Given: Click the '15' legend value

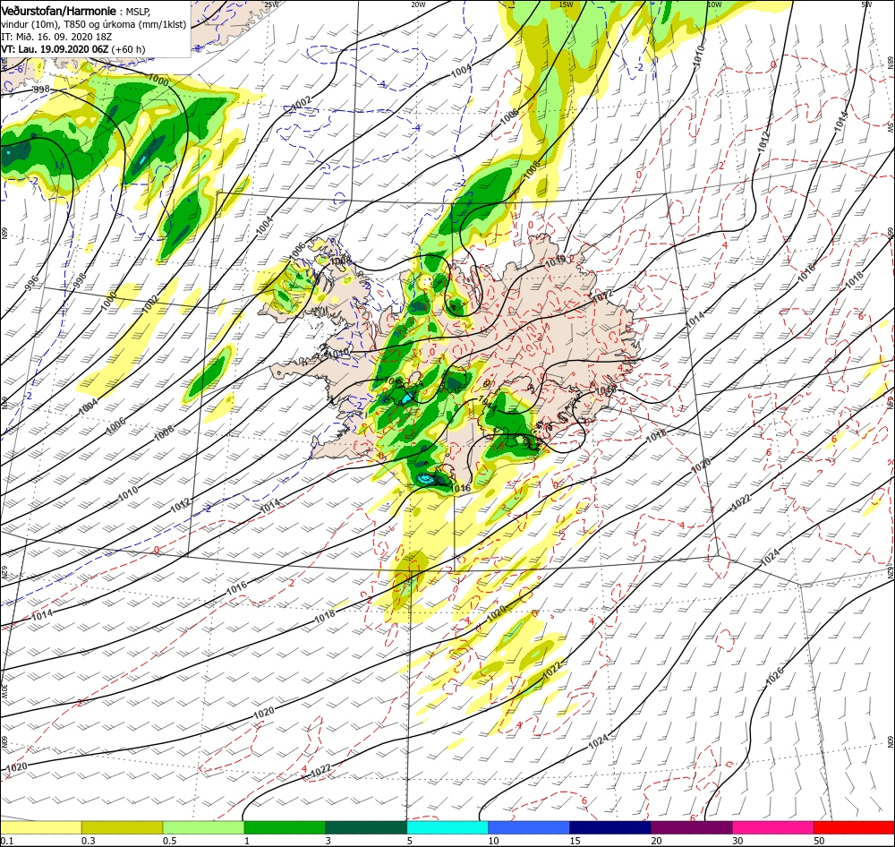Looking at the screenshot, I should tap(575, 841).
